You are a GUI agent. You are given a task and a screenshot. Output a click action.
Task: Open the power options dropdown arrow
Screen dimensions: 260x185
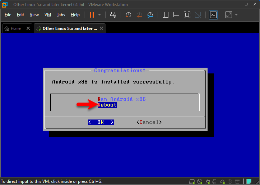(99, 15)
